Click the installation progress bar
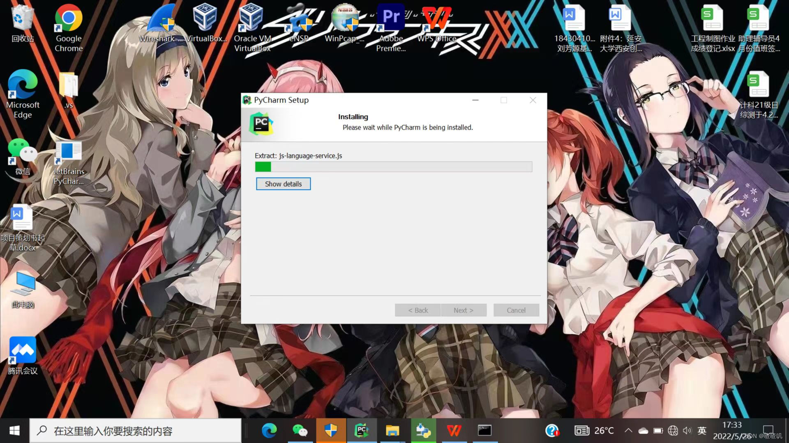This screenshot has width=789, height=443. [393, 167]
